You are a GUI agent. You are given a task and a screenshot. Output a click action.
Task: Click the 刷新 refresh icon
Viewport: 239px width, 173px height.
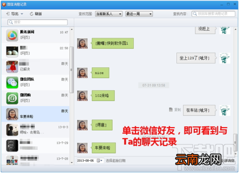coord(32,14)
